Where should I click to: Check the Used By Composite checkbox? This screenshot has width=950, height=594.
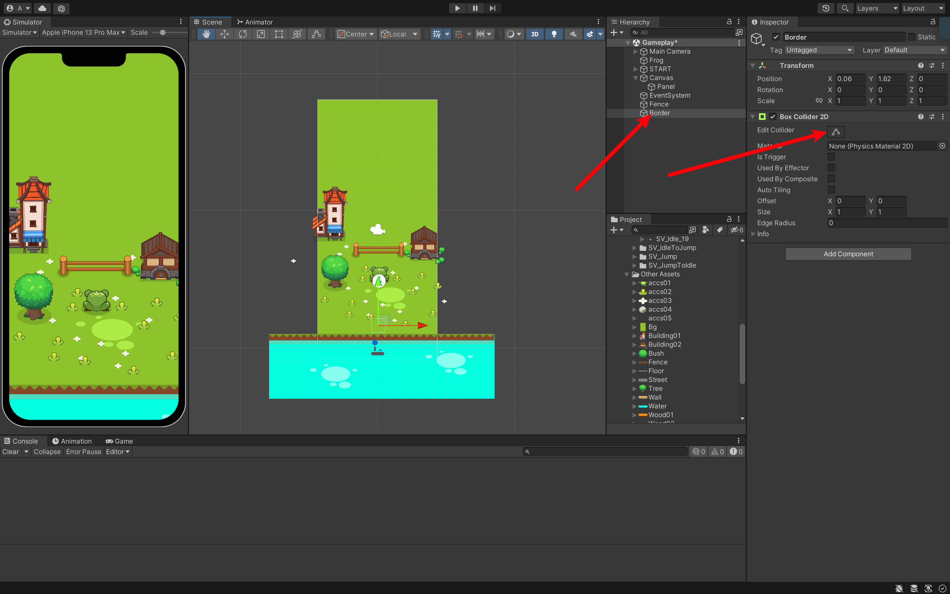pos(831,179)
